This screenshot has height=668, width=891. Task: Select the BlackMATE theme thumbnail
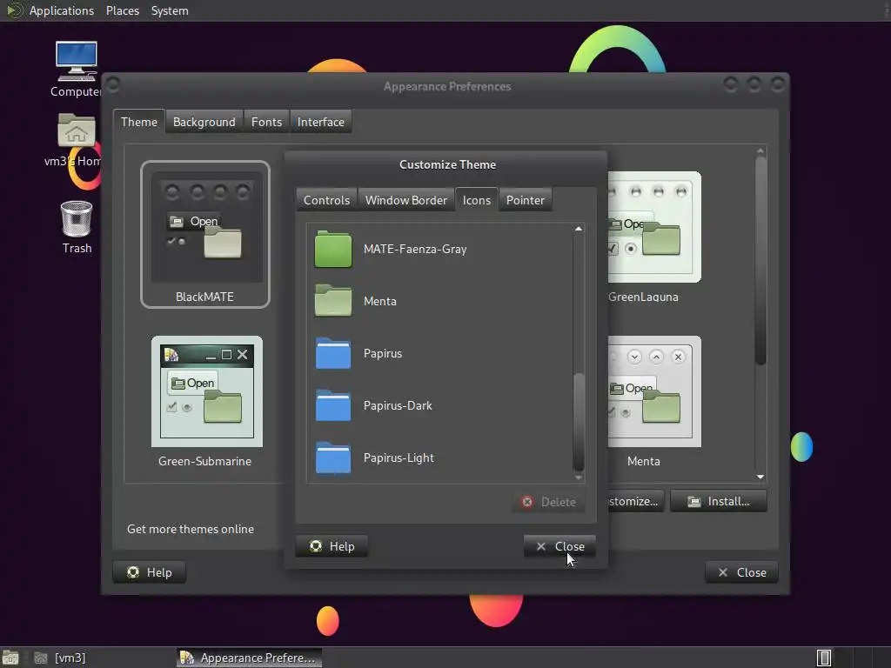tap(205, 234)
